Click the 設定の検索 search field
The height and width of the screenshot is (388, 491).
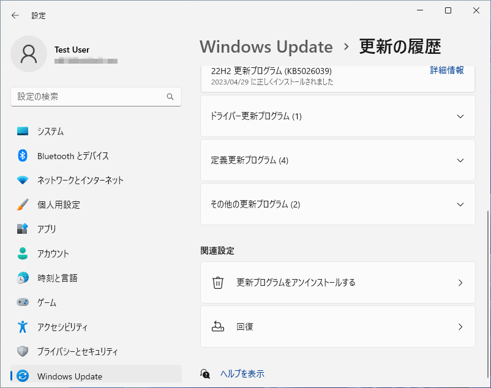pyautogui.click(x=96, y=97)
